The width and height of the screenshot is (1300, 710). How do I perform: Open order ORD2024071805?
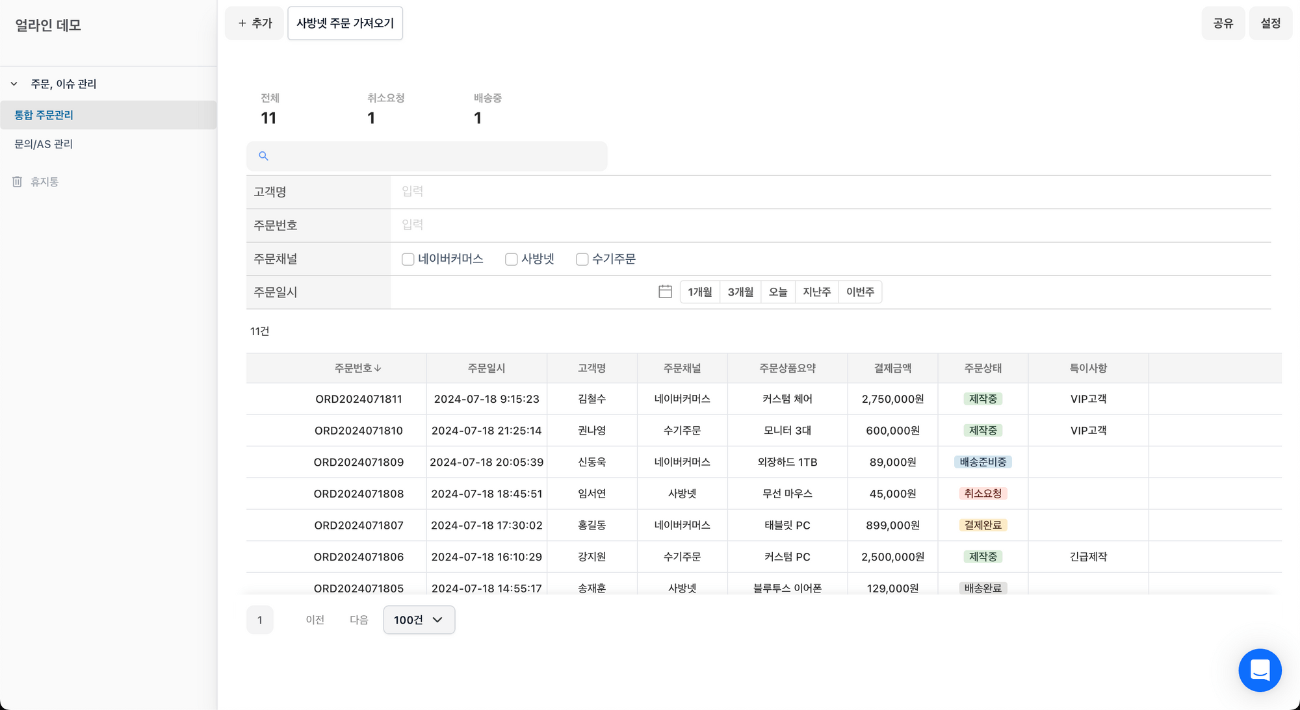point(359,588)
